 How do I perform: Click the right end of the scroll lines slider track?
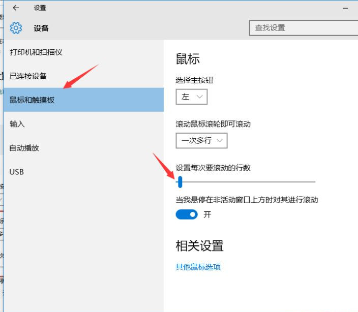(314, 181)
